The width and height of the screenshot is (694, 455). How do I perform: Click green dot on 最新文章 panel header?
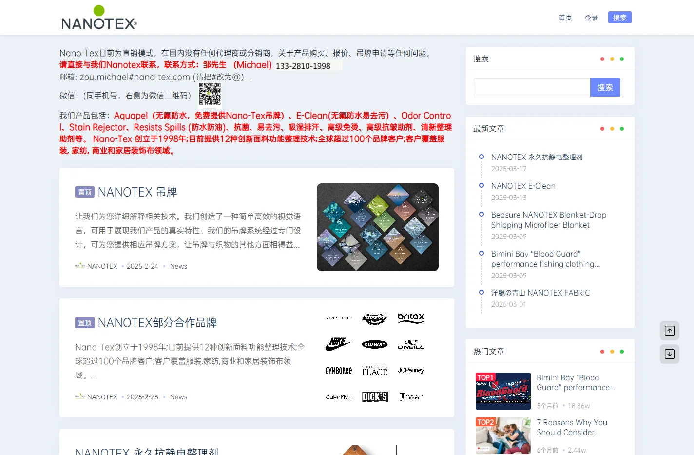tap(622, 129)
